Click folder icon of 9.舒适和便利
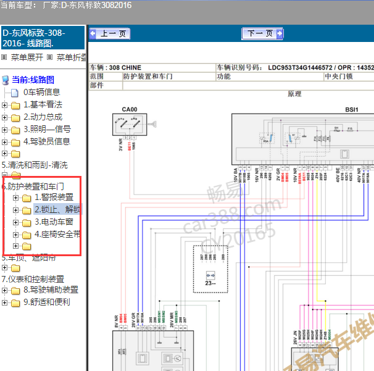The width and height of the screenshot is (374, 371). pos(15,303)
